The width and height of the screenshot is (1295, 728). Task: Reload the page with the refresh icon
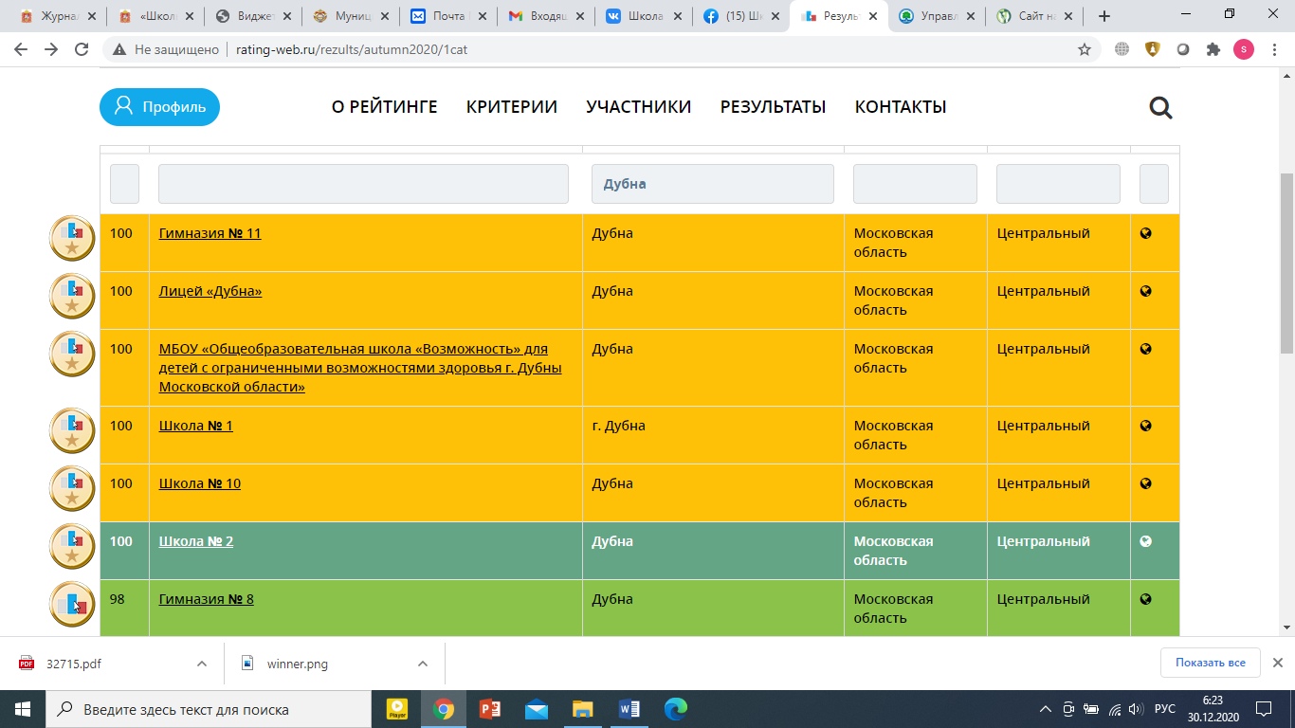82,49
